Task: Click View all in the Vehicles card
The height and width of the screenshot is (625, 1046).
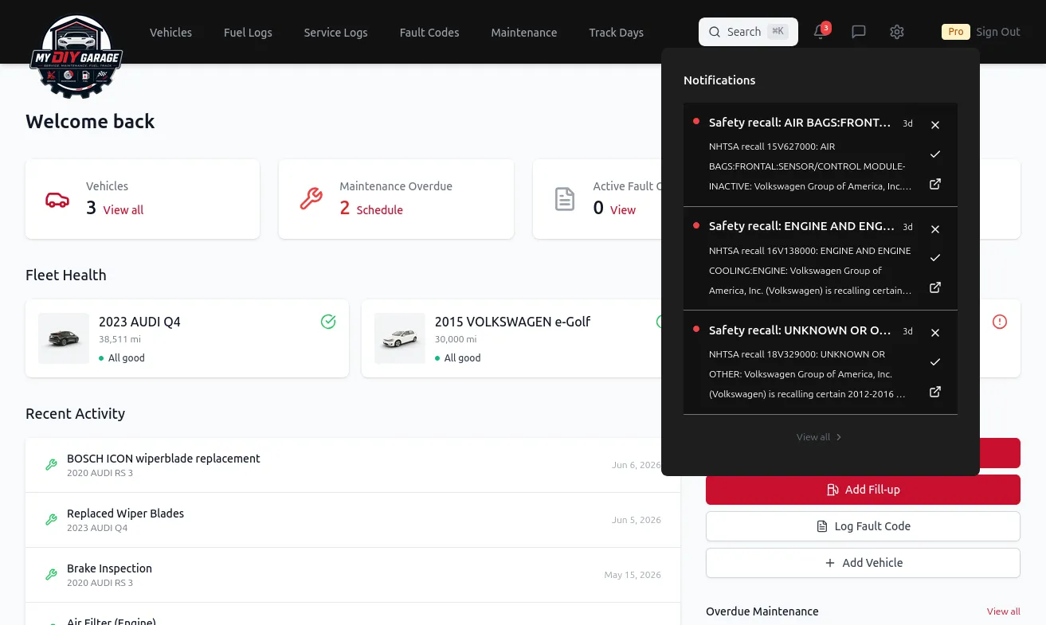Action: 123,210
